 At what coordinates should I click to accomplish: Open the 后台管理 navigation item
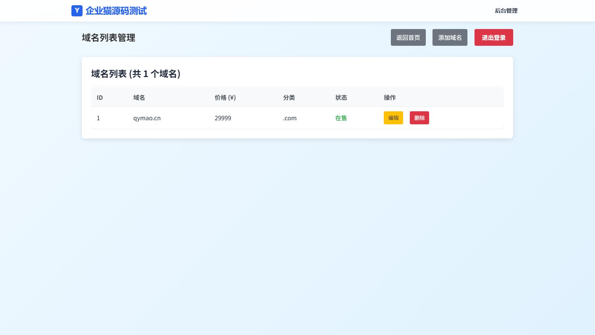coord(506,11)
